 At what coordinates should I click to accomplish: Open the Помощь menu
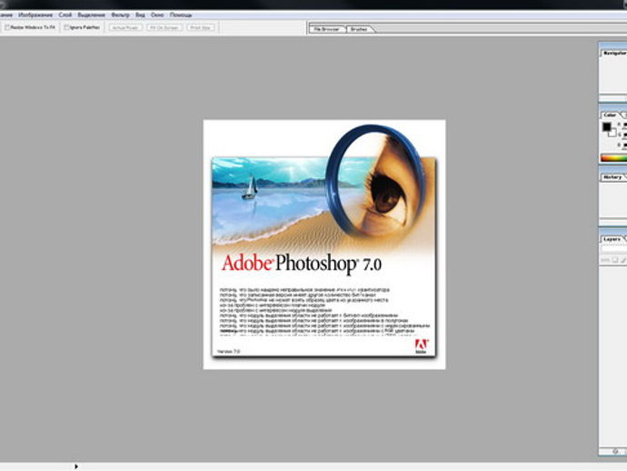pos(181,15)
